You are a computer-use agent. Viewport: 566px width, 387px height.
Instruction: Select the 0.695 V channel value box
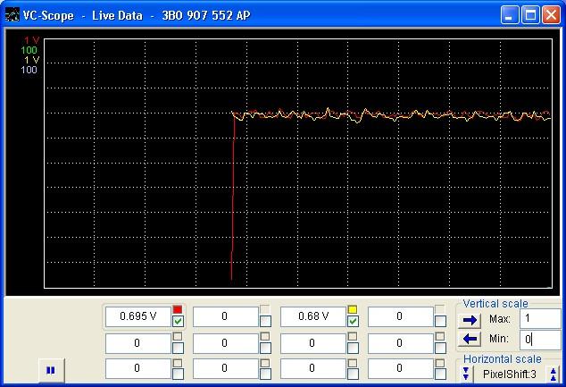137,316
